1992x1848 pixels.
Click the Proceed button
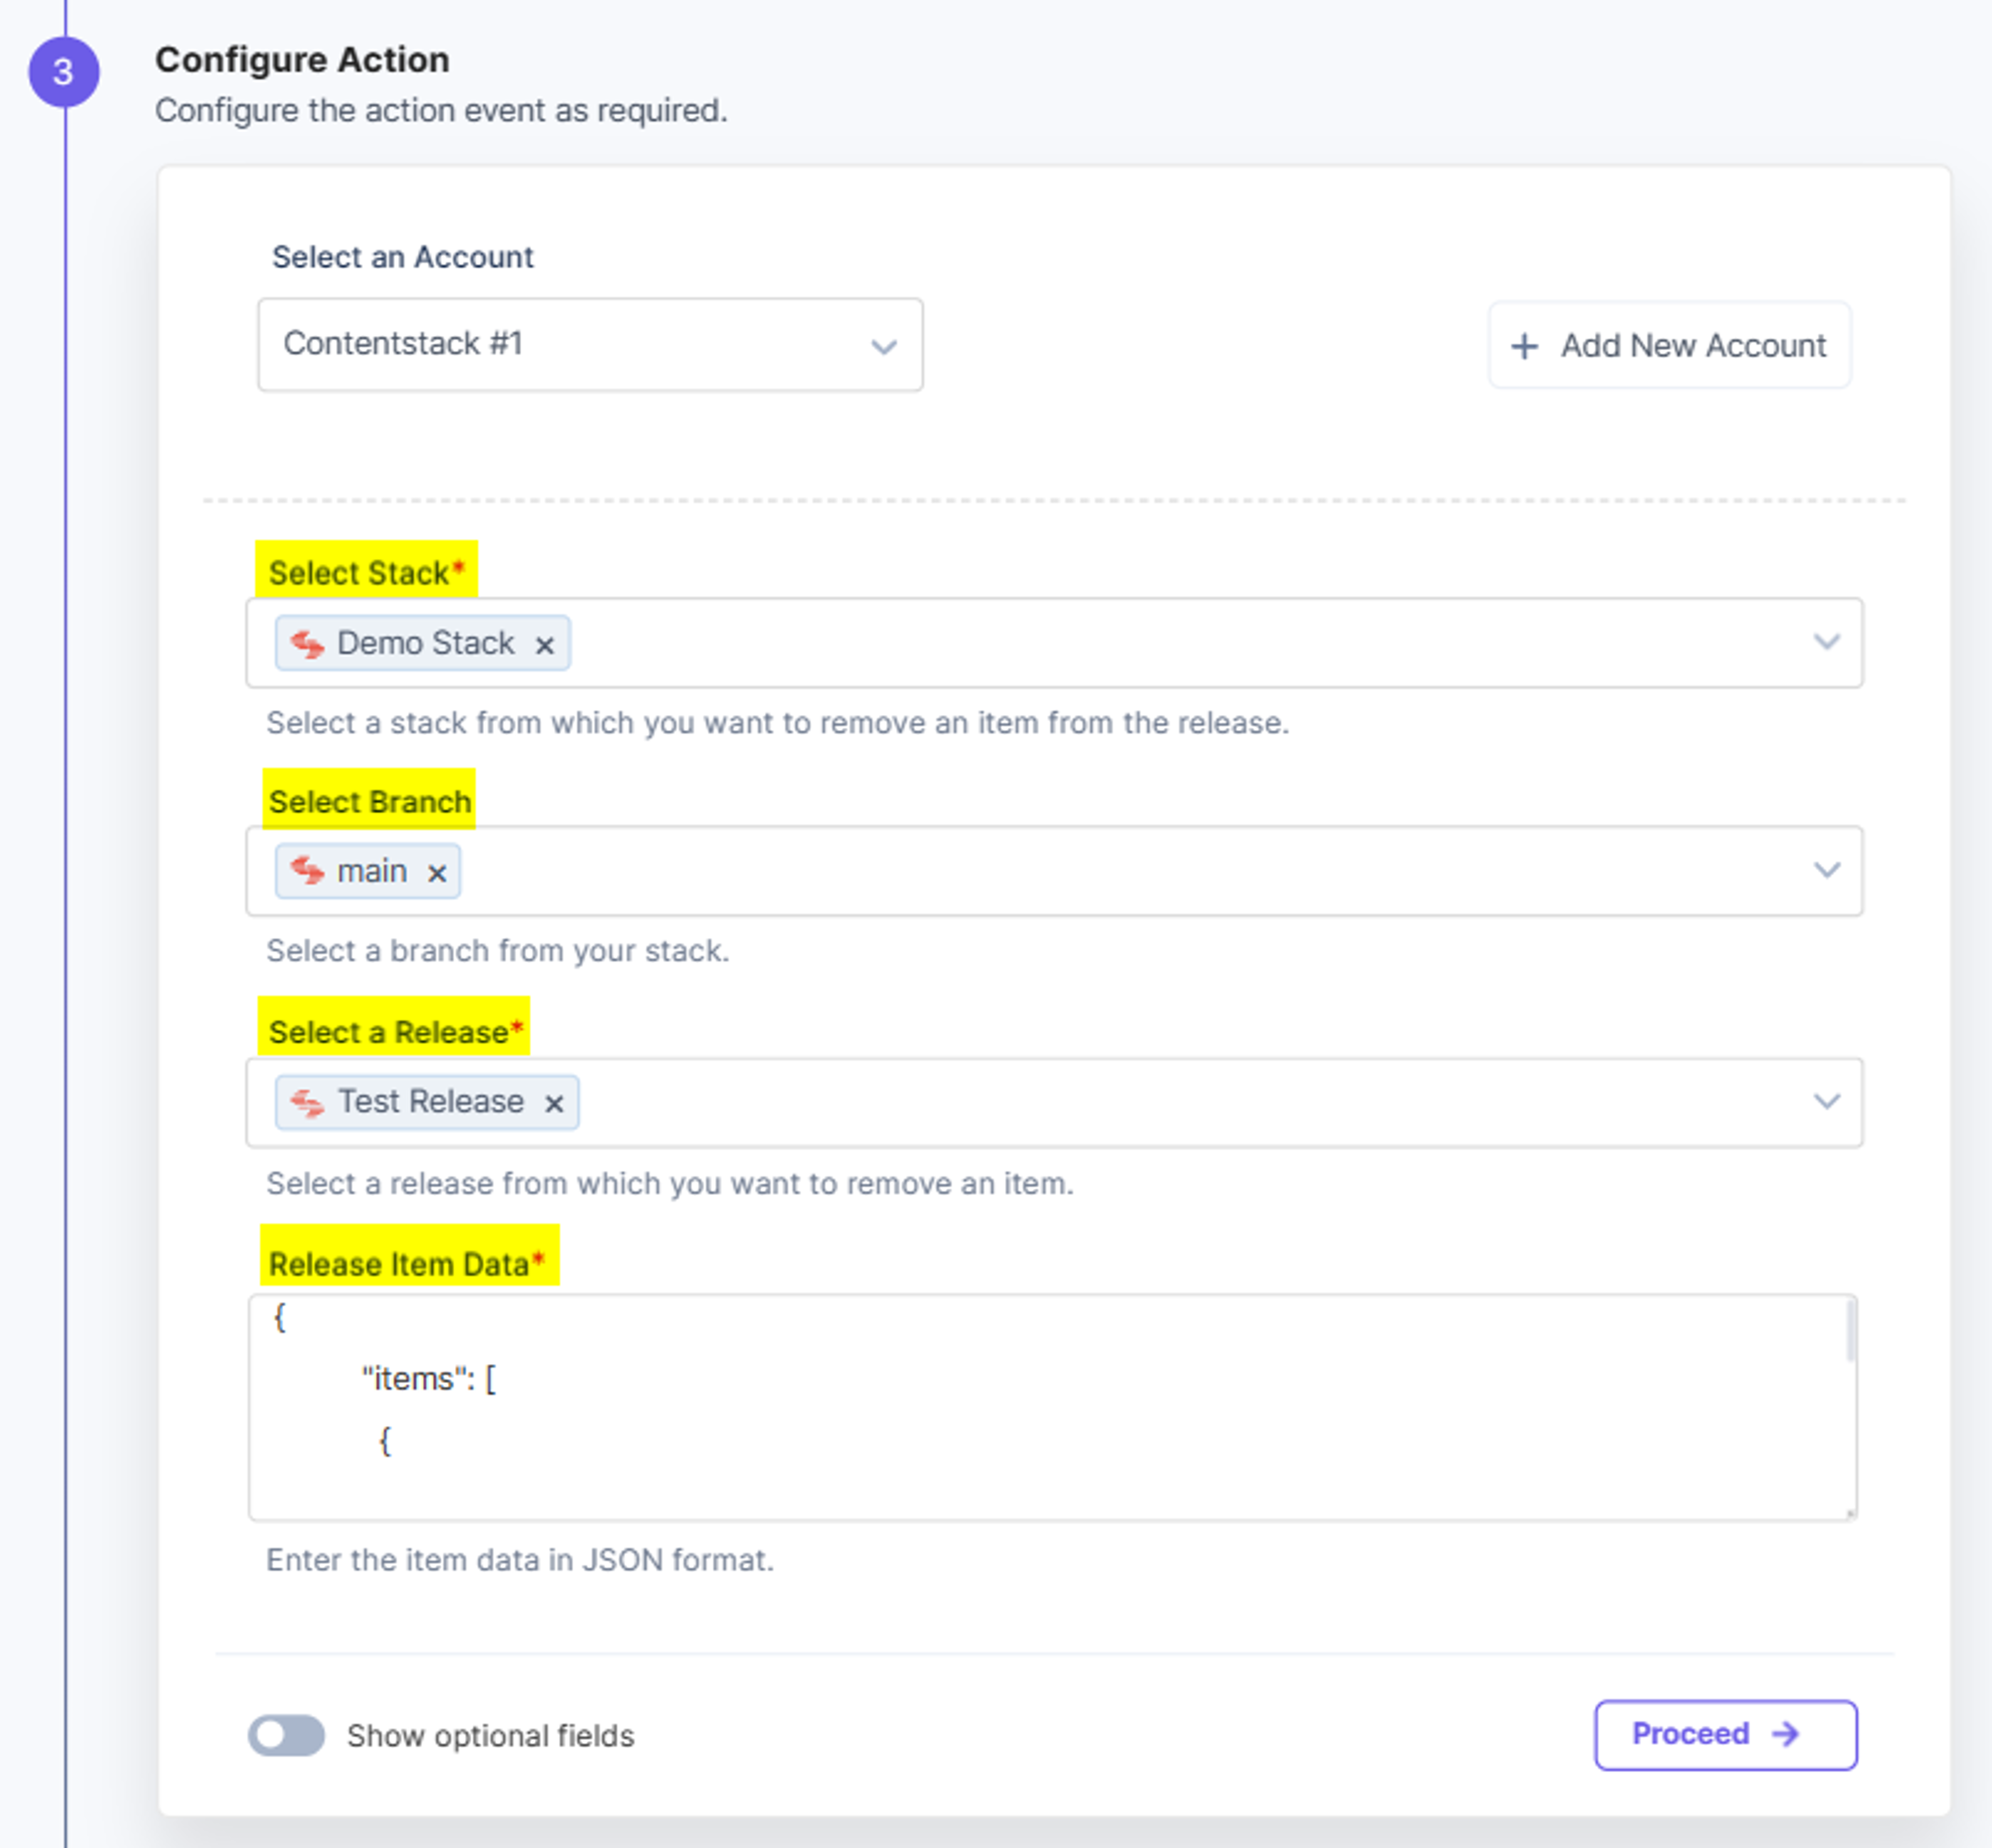(x=1725, y=1734)
